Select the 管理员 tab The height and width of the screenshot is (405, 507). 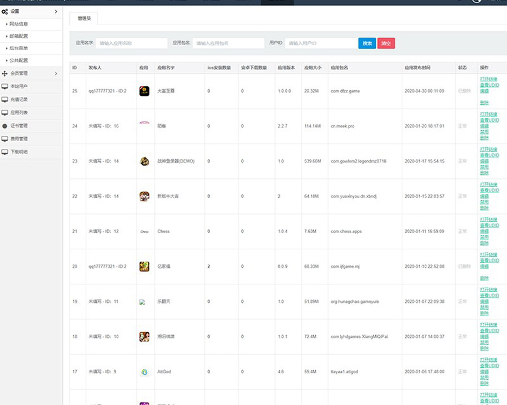pos(83,19)
